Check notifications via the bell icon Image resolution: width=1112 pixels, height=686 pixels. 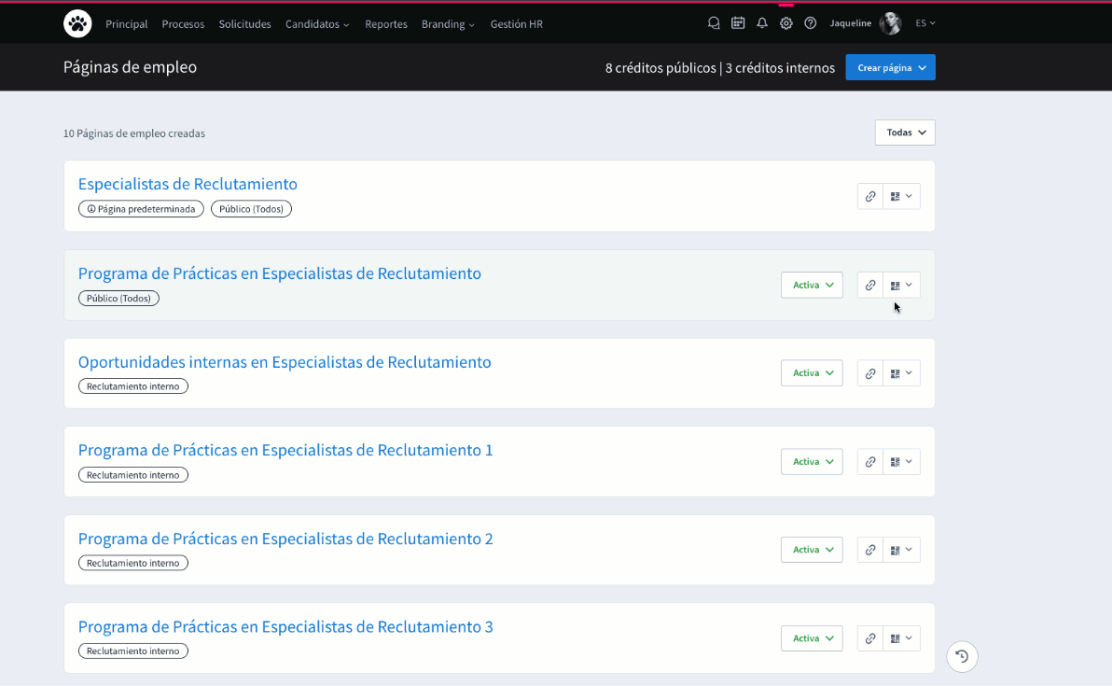tap(762, 22)
